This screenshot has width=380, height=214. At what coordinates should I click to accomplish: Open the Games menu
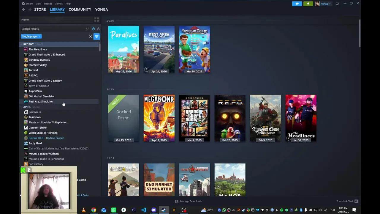pyautogui.click(x=59, y=4)
